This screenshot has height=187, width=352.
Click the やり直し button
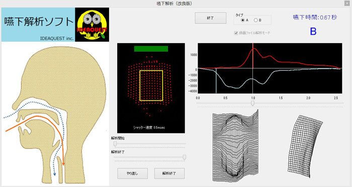pyautogui.click(x=132, y=173)
